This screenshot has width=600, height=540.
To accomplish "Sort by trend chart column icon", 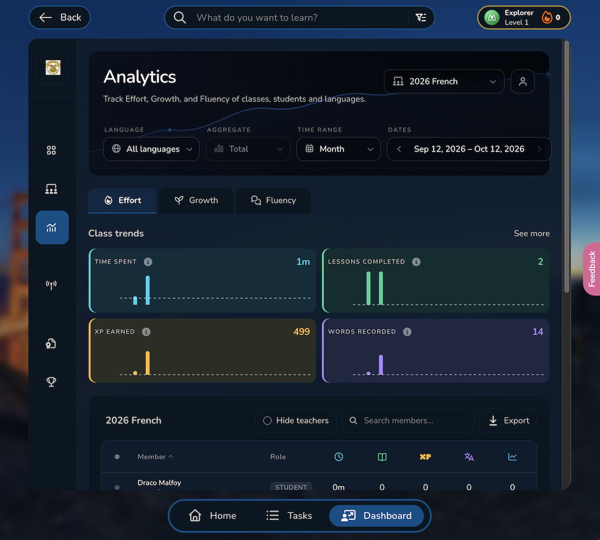I will 512,456.
